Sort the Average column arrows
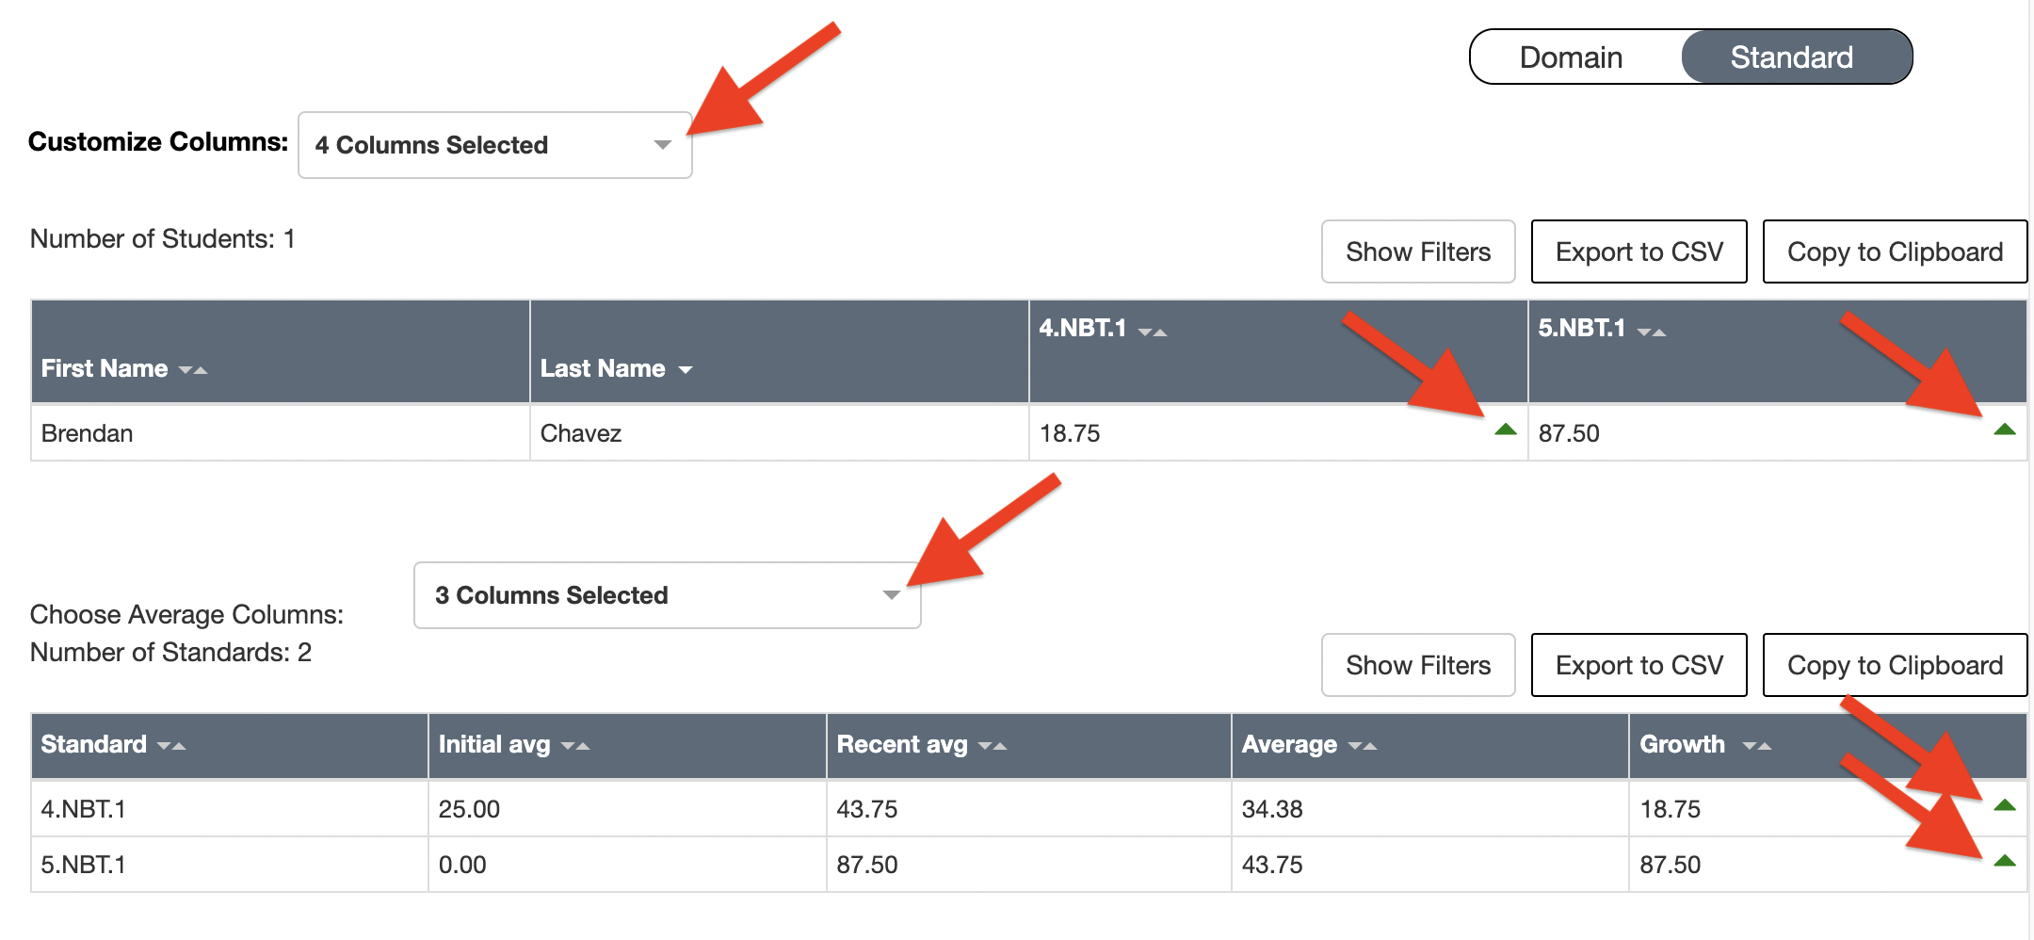Screen dimensions: 2034x940 point(1363,746)
